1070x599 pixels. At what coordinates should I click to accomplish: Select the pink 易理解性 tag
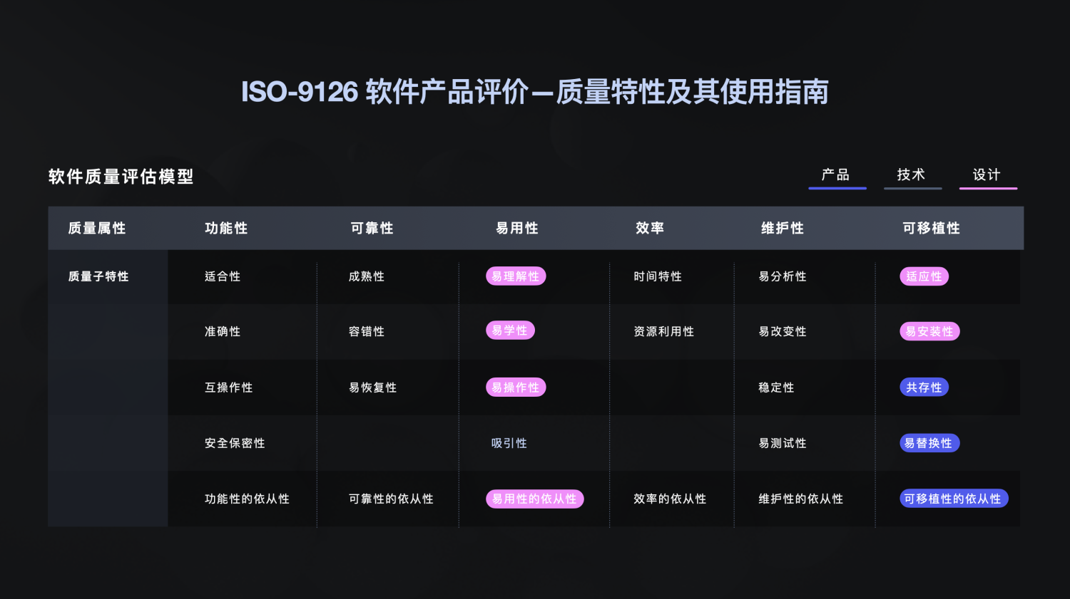(x=516, y=276)
